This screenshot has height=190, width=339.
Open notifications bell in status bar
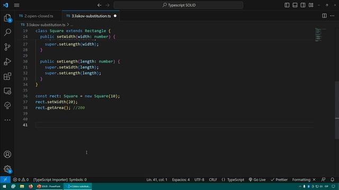[x=332, y=179]
